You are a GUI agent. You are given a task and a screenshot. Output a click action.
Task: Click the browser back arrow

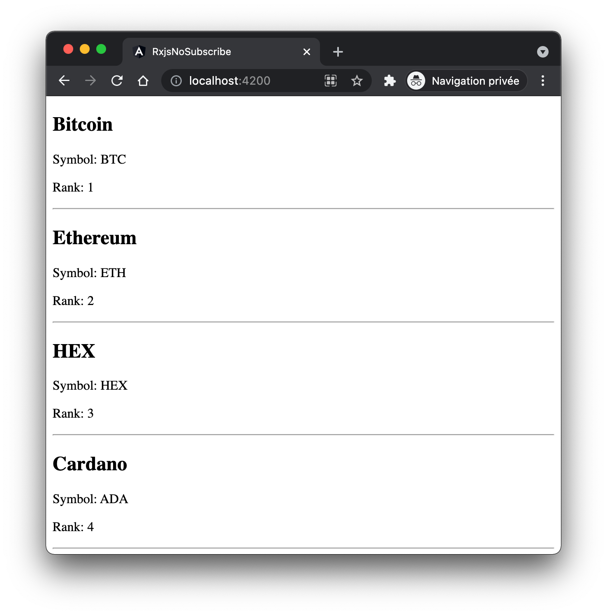pos(64,81)
